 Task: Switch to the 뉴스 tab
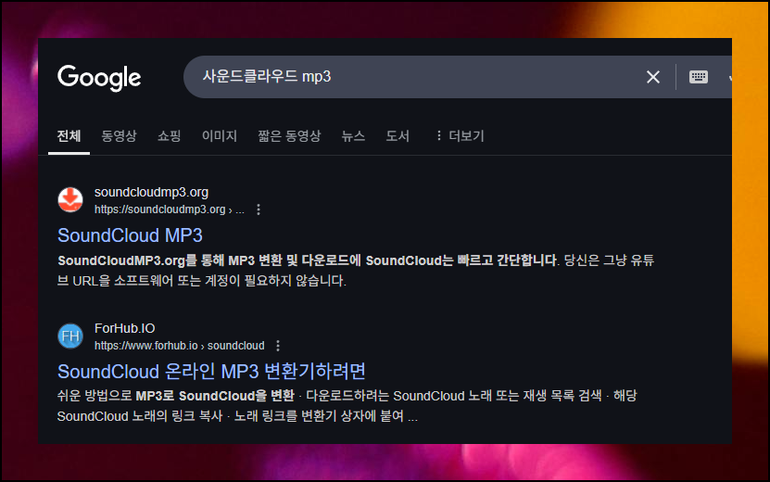[353, 136]
